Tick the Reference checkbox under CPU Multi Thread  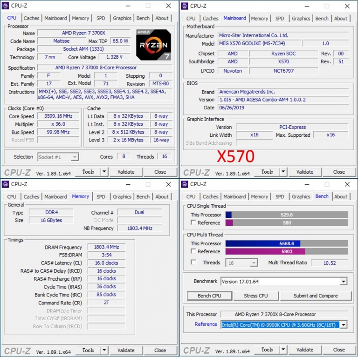[x=193, y=251]
